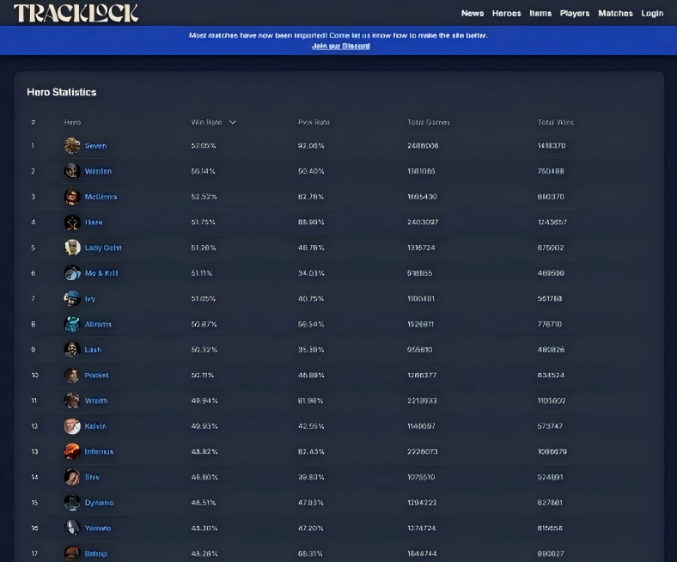Viewport: 677px width, 562px height.
Task: Click the Bebop hero portrait
Action: tap(72, 553)
